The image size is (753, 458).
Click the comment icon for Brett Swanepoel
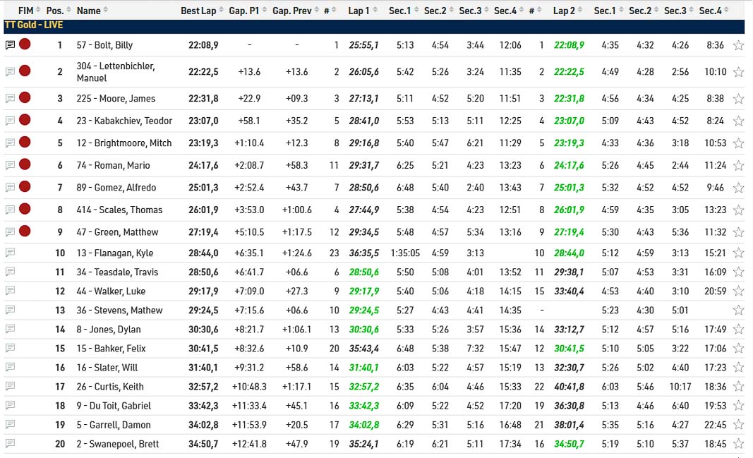(x=10, y=443)
